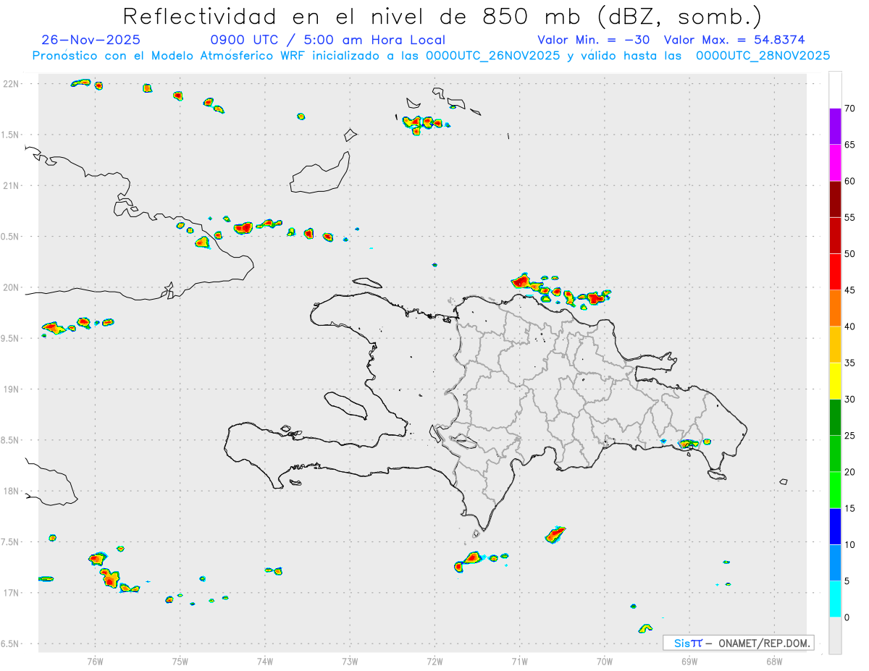
Task: Click the longitude axis label '73W'
Action: [350, 662]
